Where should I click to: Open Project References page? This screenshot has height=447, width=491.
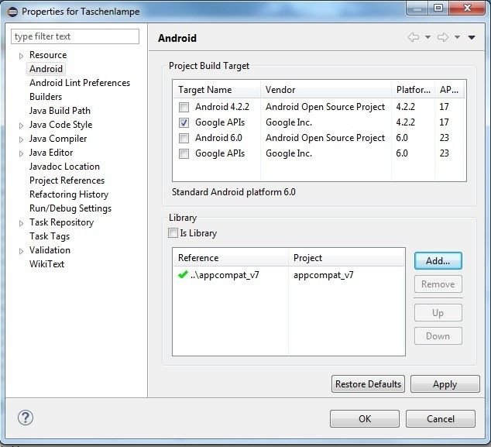(67, 181)
